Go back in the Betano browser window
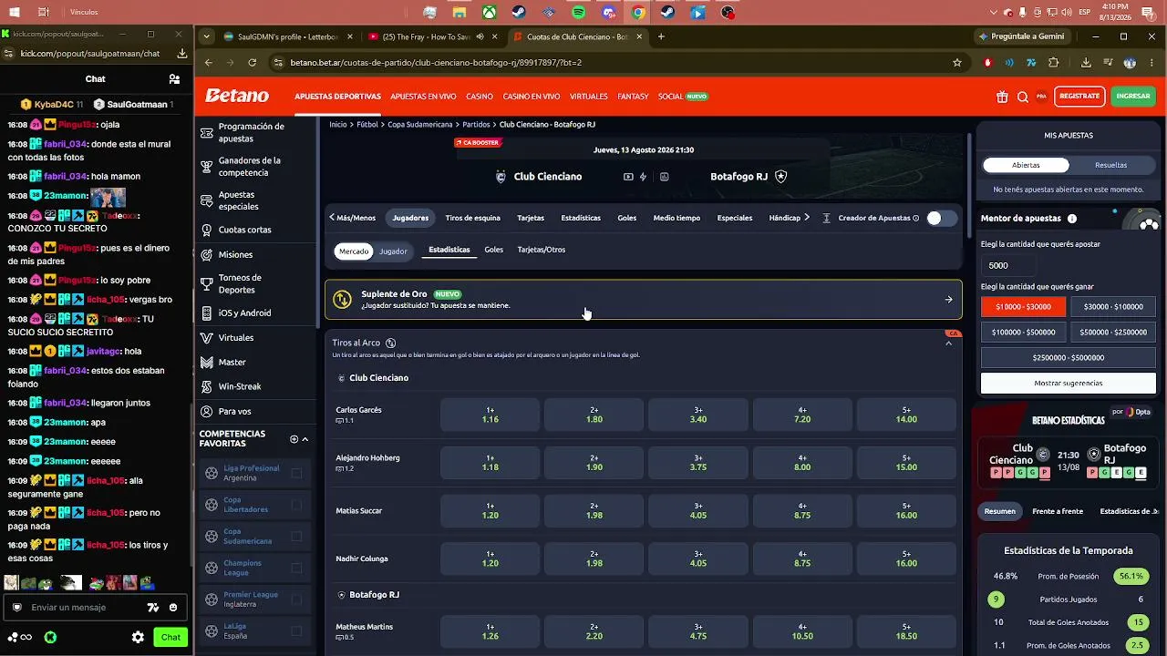The width and height of the screenshot is (1167, 656). point(209,63)
